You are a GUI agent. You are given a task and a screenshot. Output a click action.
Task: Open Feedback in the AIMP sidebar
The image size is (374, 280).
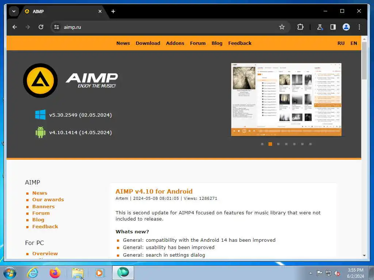tap(45, 226)
